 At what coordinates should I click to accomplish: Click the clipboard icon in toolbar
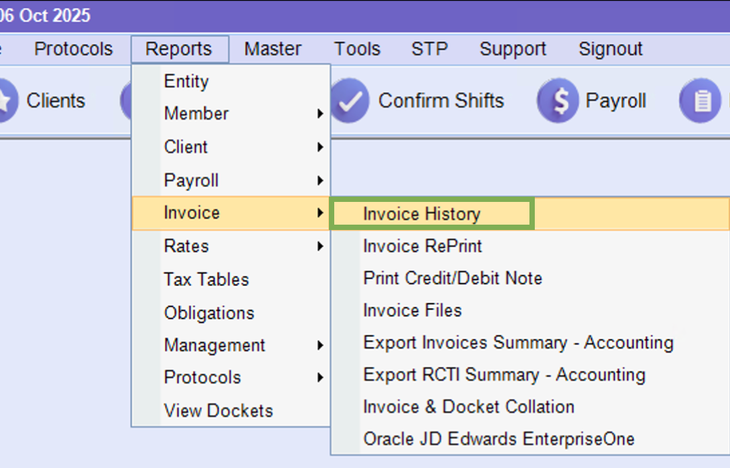click(699, 101)
